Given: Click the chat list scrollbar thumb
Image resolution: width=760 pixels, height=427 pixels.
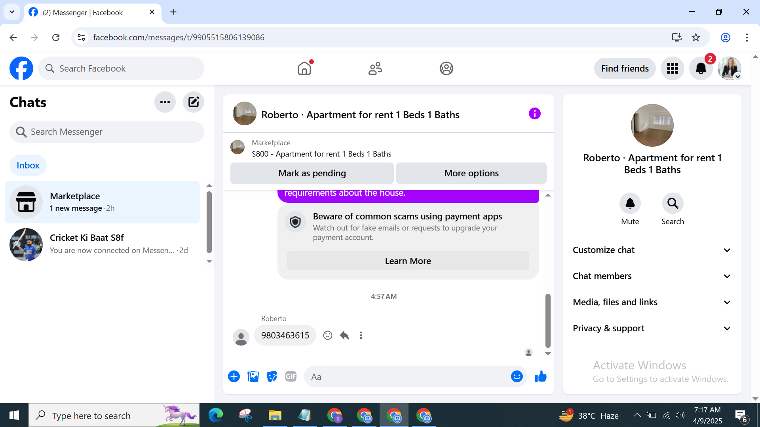Looking at the screenshot, I should click(209, 222).
